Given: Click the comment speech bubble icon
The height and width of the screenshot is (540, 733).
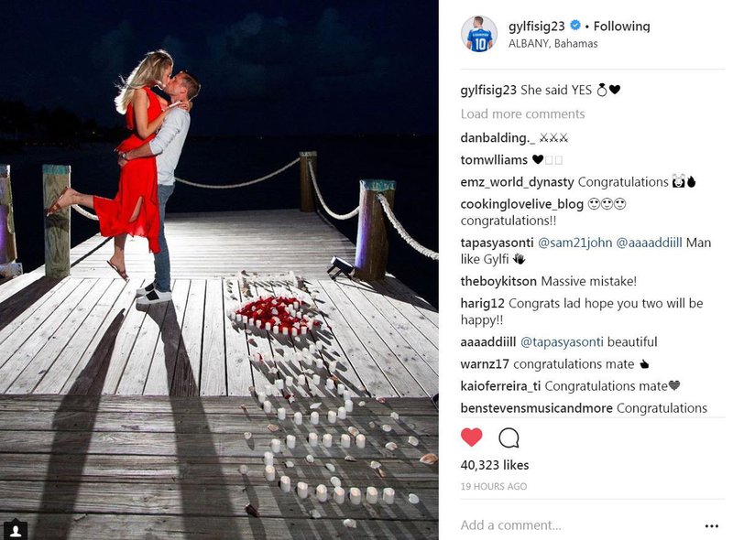Looking at the screenshot, I should click(509, 438).
